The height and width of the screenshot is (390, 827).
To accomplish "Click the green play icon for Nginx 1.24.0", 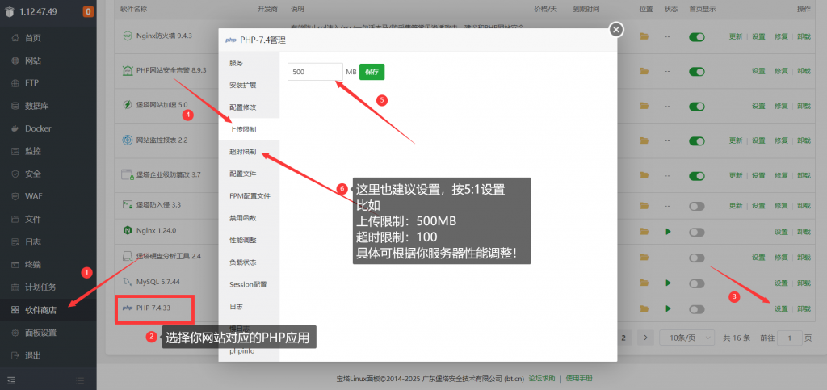I will click(x=668, y=232).
